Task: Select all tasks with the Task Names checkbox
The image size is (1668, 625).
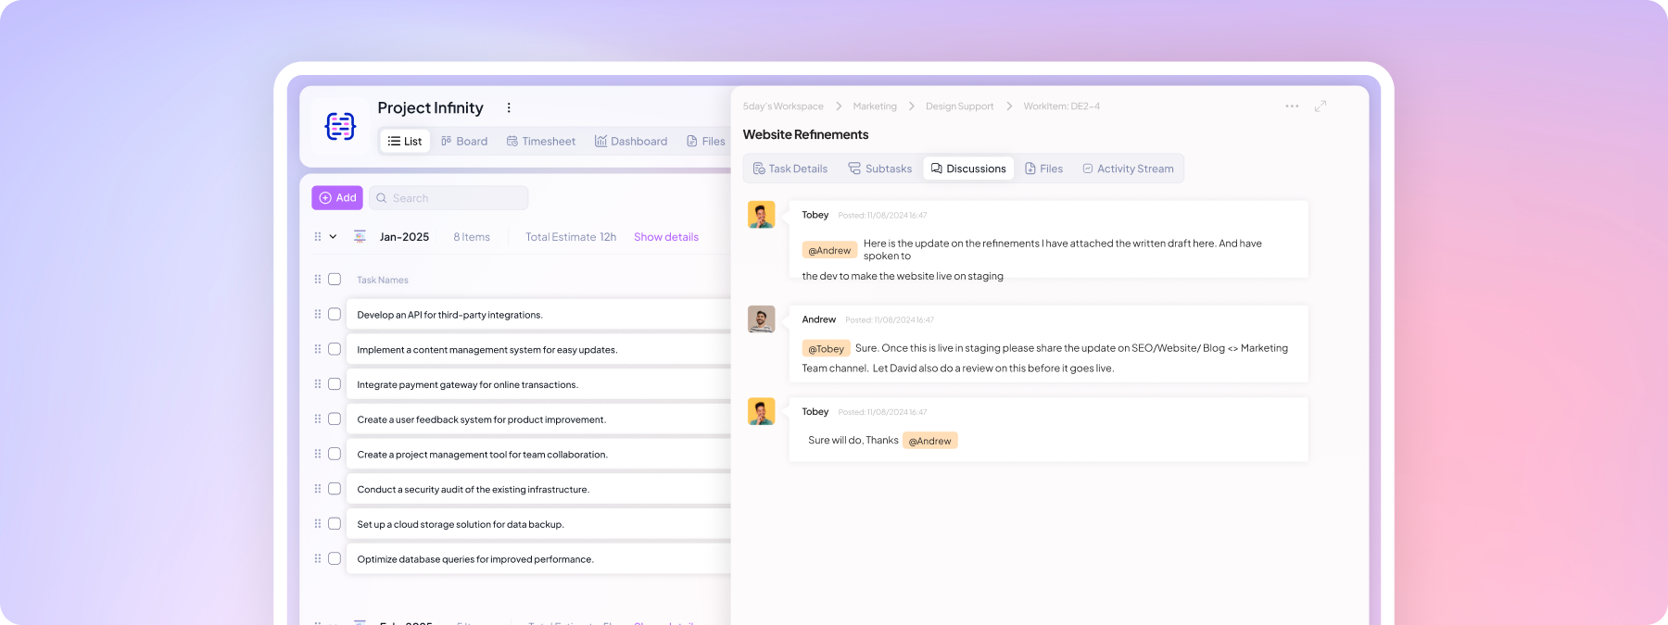Action: (x=335, y=280)
